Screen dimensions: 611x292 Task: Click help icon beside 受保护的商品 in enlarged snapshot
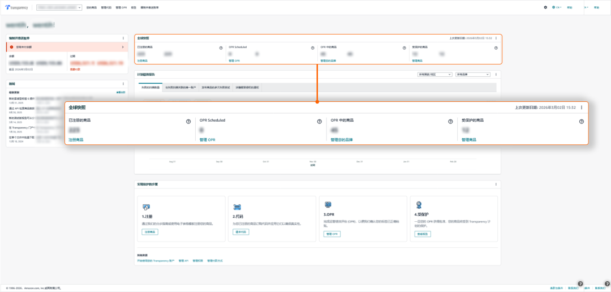coord(581,121)
